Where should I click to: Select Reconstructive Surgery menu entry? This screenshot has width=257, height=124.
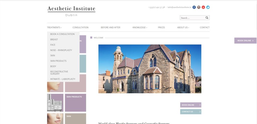click(x=59, y=73)
